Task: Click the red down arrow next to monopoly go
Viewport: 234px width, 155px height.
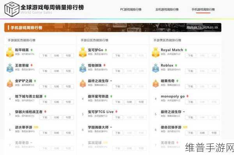Action: (188, 96)
